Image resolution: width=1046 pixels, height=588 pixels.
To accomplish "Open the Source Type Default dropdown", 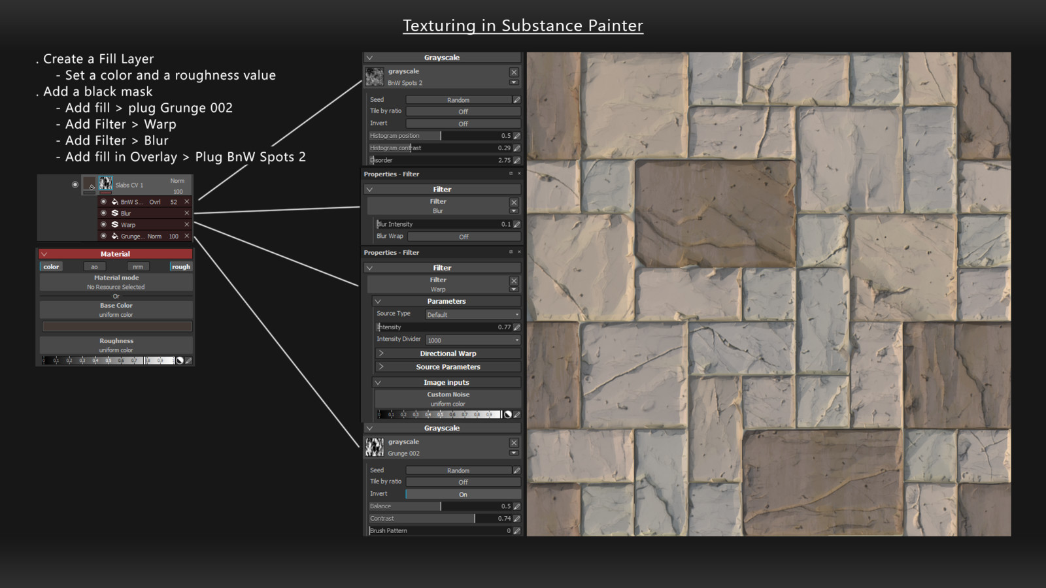I will 473,314.
